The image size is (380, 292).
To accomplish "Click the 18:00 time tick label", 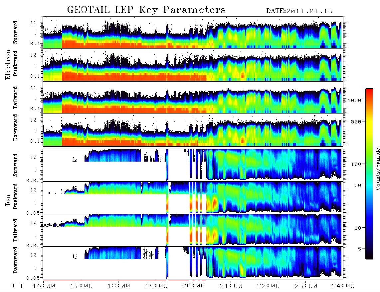I will tap(119, 286).
